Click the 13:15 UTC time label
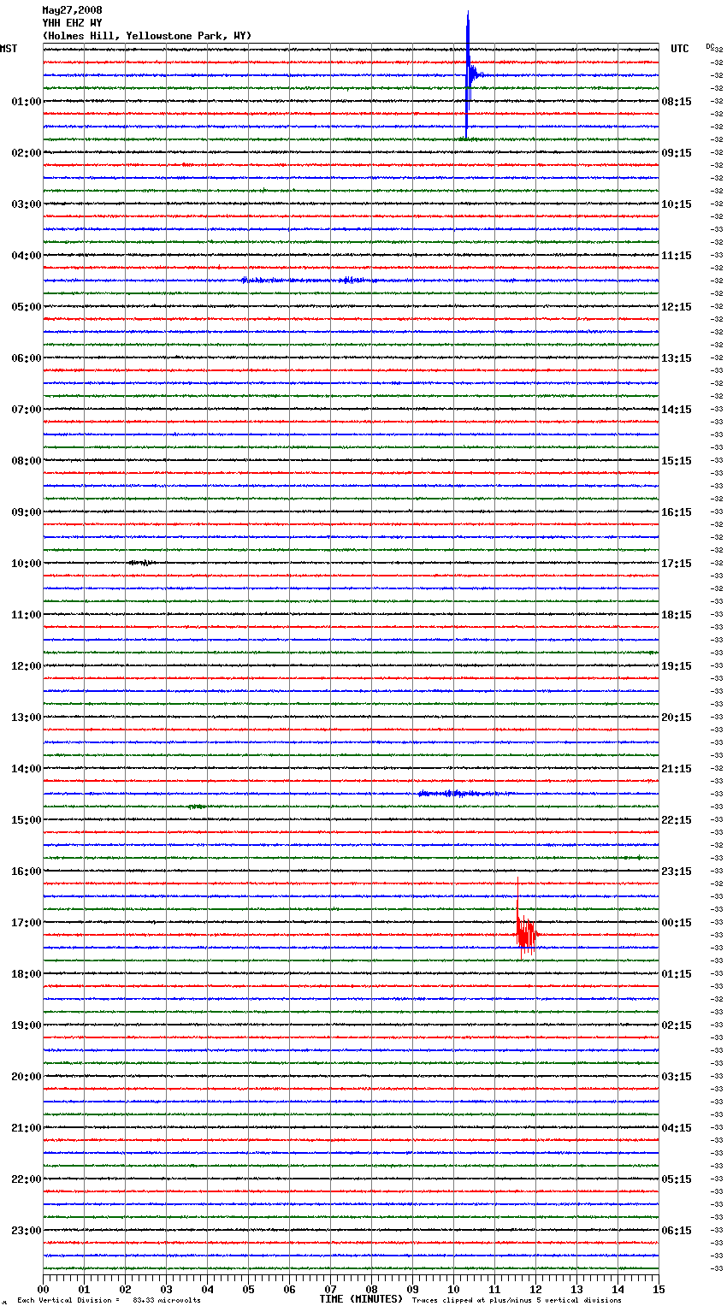The image size is (727, 1312). tap(677, 358)
